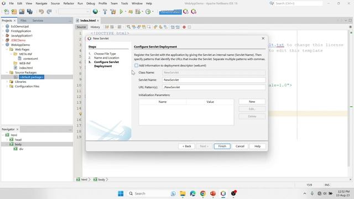Click the Finish button in New Servlet

click(222, 146)
